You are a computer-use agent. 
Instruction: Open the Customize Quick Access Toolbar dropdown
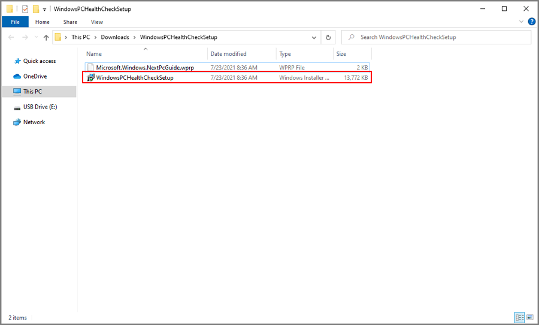click(x=44, y=10)
